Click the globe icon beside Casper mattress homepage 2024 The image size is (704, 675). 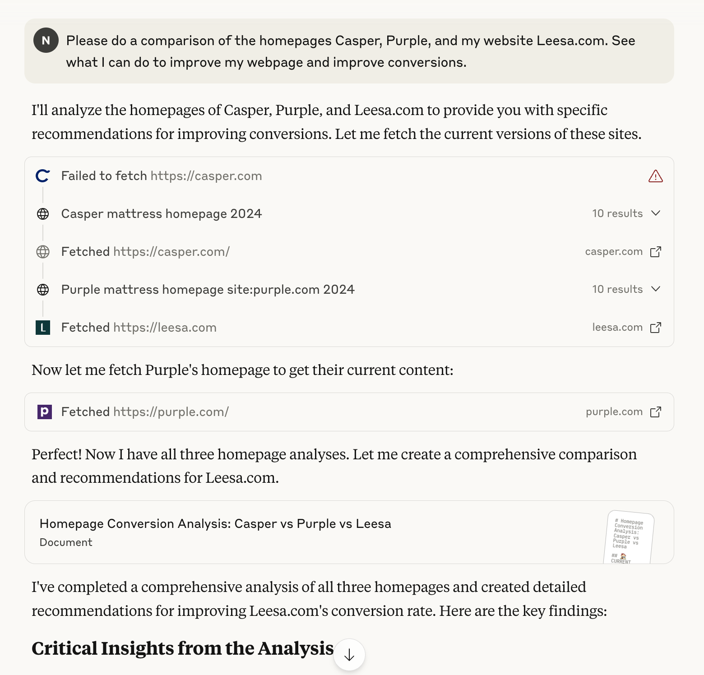pos(43,213)
